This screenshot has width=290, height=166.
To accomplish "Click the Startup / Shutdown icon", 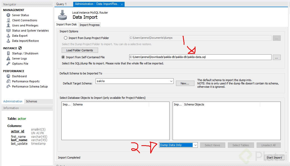I will click(8, 53).
